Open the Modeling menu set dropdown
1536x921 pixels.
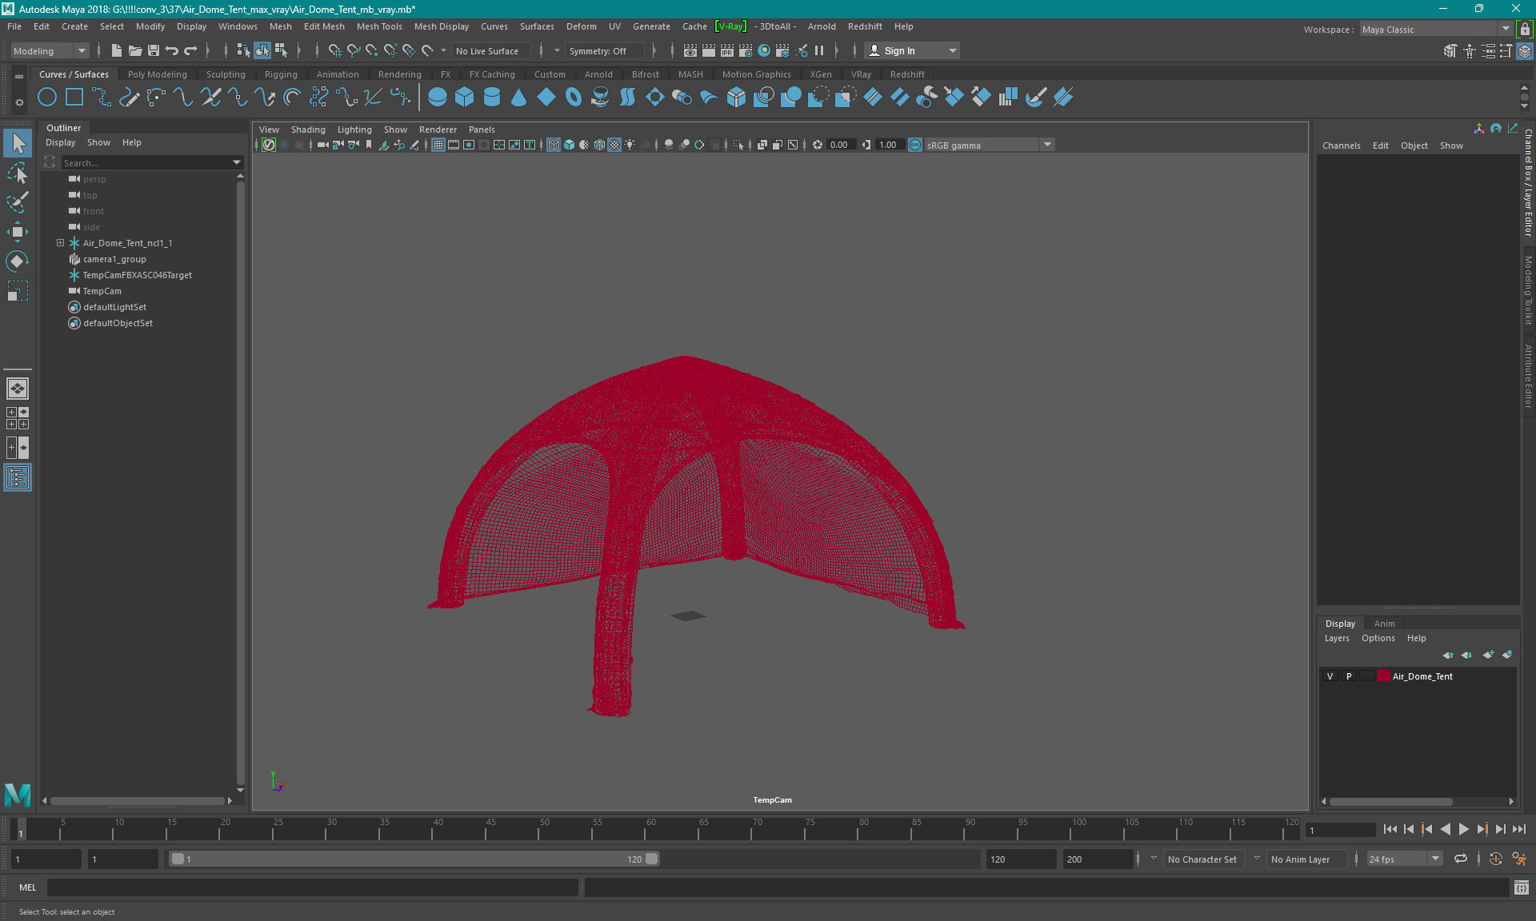(50, 50)
